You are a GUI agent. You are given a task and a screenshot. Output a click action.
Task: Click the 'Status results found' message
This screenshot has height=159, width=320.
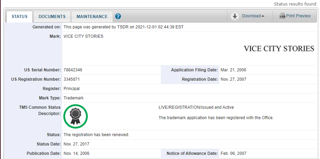coord(295,4)
